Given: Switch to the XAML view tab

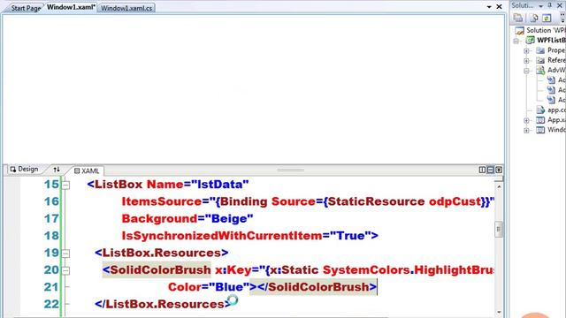Looking at the screenshot, I should point(87,170).
